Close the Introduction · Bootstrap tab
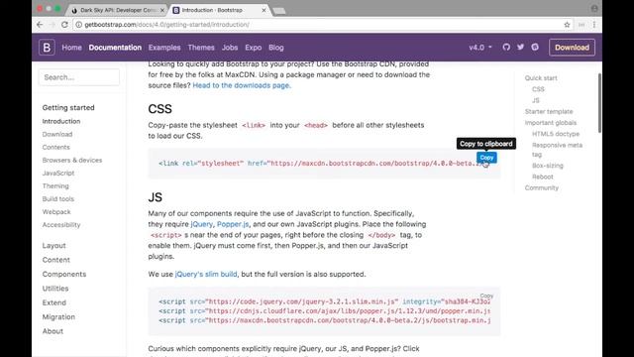634x357 pixels. pyautogui.click(x=264, y=10)
